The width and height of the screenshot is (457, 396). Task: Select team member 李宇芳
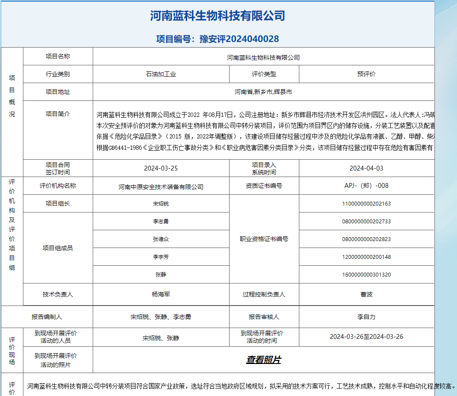161,257
